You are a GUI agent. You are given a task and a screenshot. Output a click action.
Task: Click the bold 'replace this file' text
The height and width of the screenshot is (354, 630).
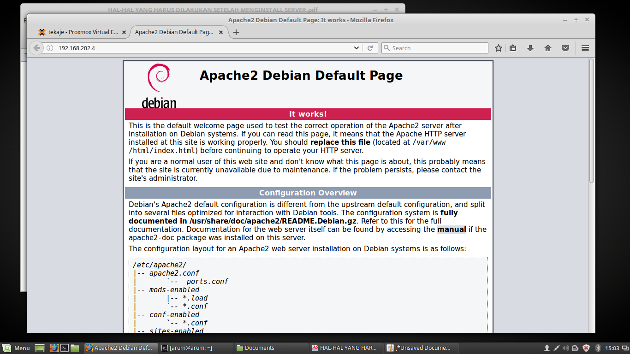[340, 142]
